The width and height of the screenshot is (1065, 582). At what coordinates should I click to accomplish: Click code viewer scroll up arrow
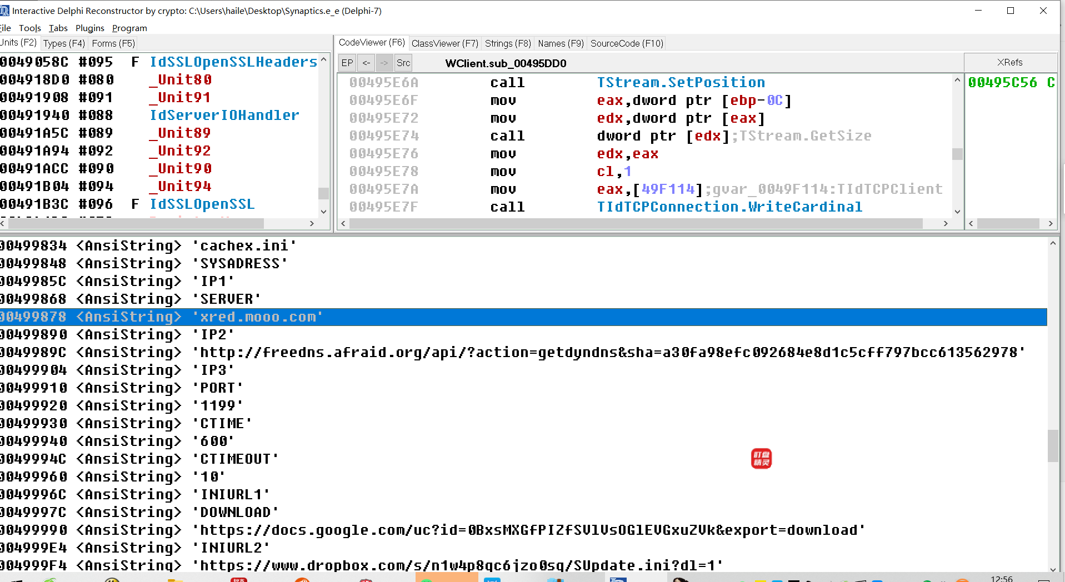click(x=957, y=80)
